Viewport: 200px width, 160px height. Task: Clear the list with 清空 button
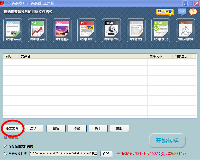[77, 128]
